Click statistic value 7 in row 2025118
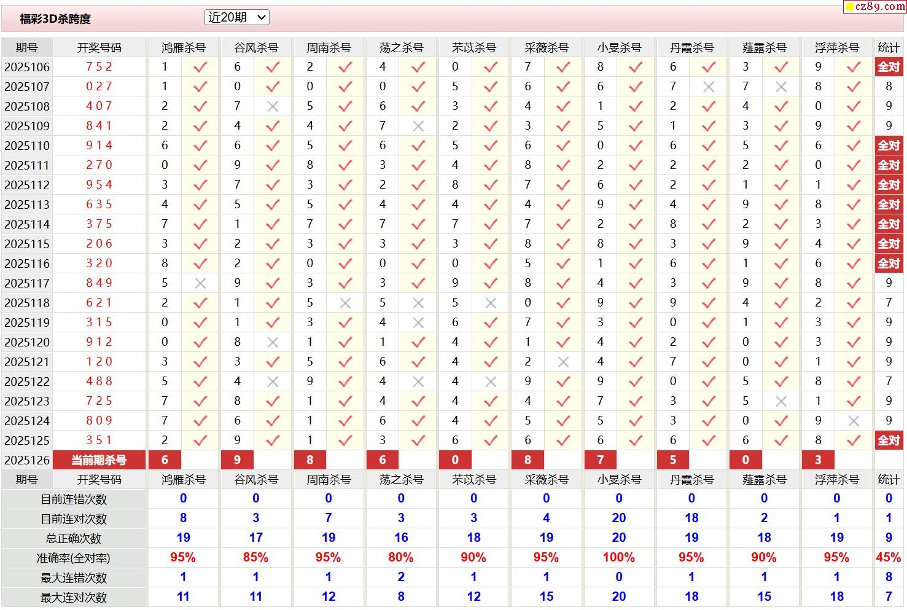The image size is (907, 610). click(889, 303)
